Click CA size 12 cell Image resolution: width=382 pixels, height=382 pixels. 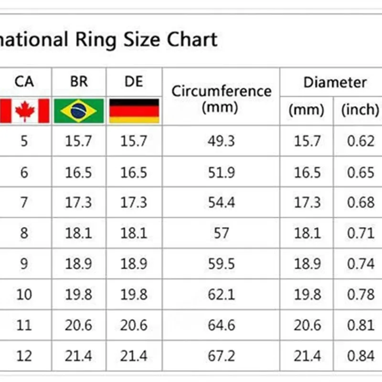pyautogui.click(x=24, y=356)
